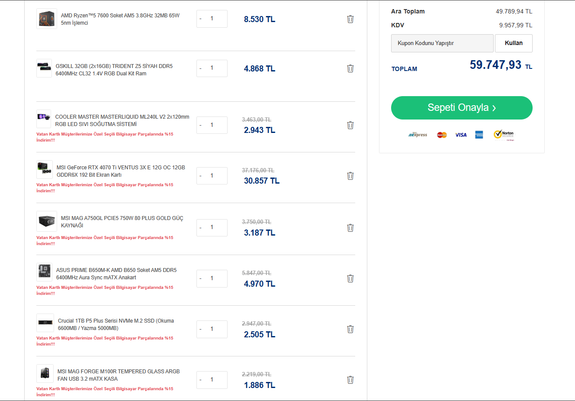Reduce the RTX 4070 Ti quantity by one
Screen dimensions: 575x401
tap(200, 176)
